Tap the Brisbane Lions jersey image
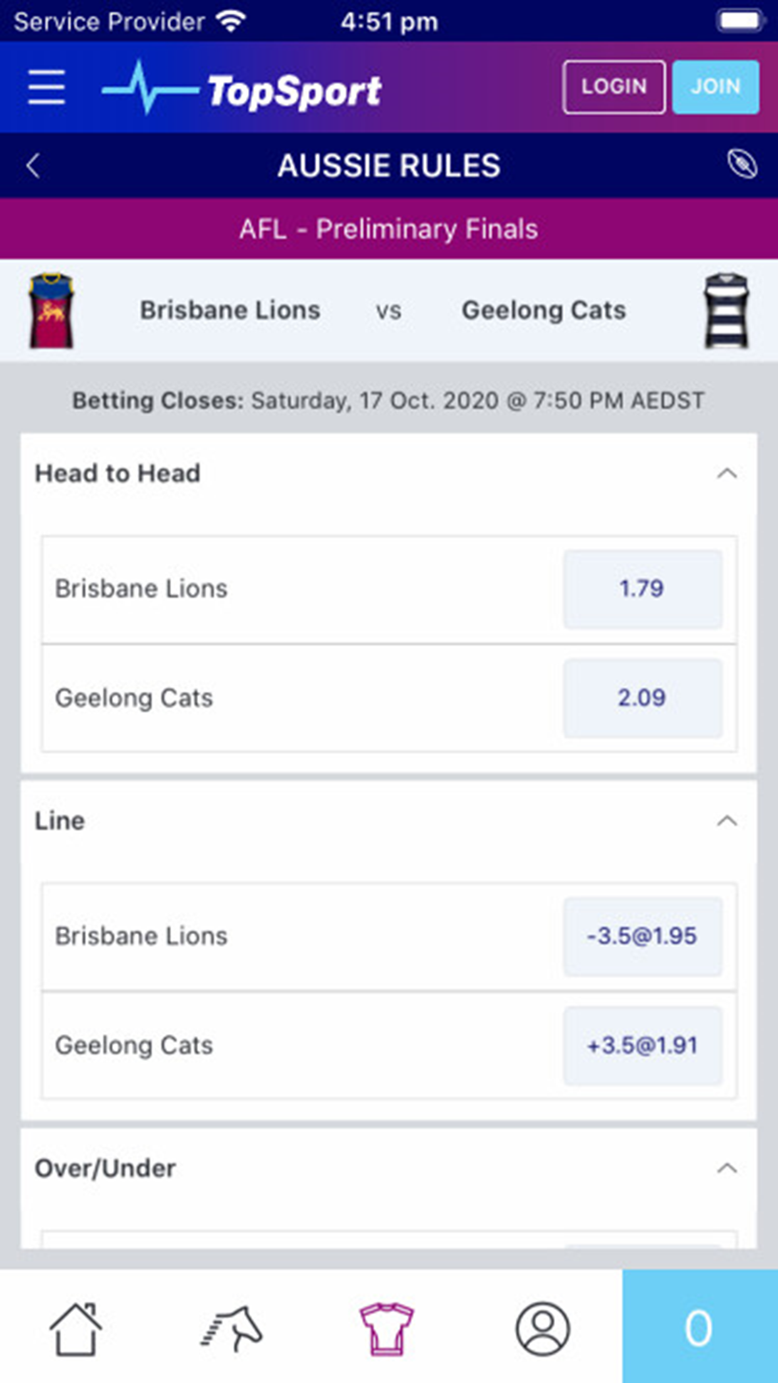The width and height of the screenshot is (778, 1383). (x=51, y=311)
